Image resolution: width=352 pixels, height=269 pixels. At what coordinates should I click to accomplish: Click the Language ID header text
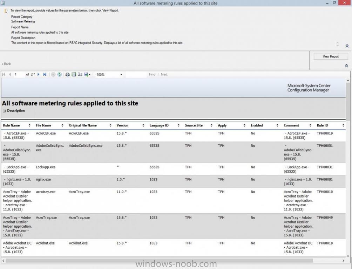point(159,125)
